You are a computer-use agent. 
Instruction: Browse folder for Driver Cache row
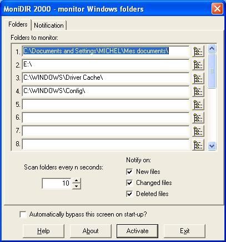[x=198, y=78]
